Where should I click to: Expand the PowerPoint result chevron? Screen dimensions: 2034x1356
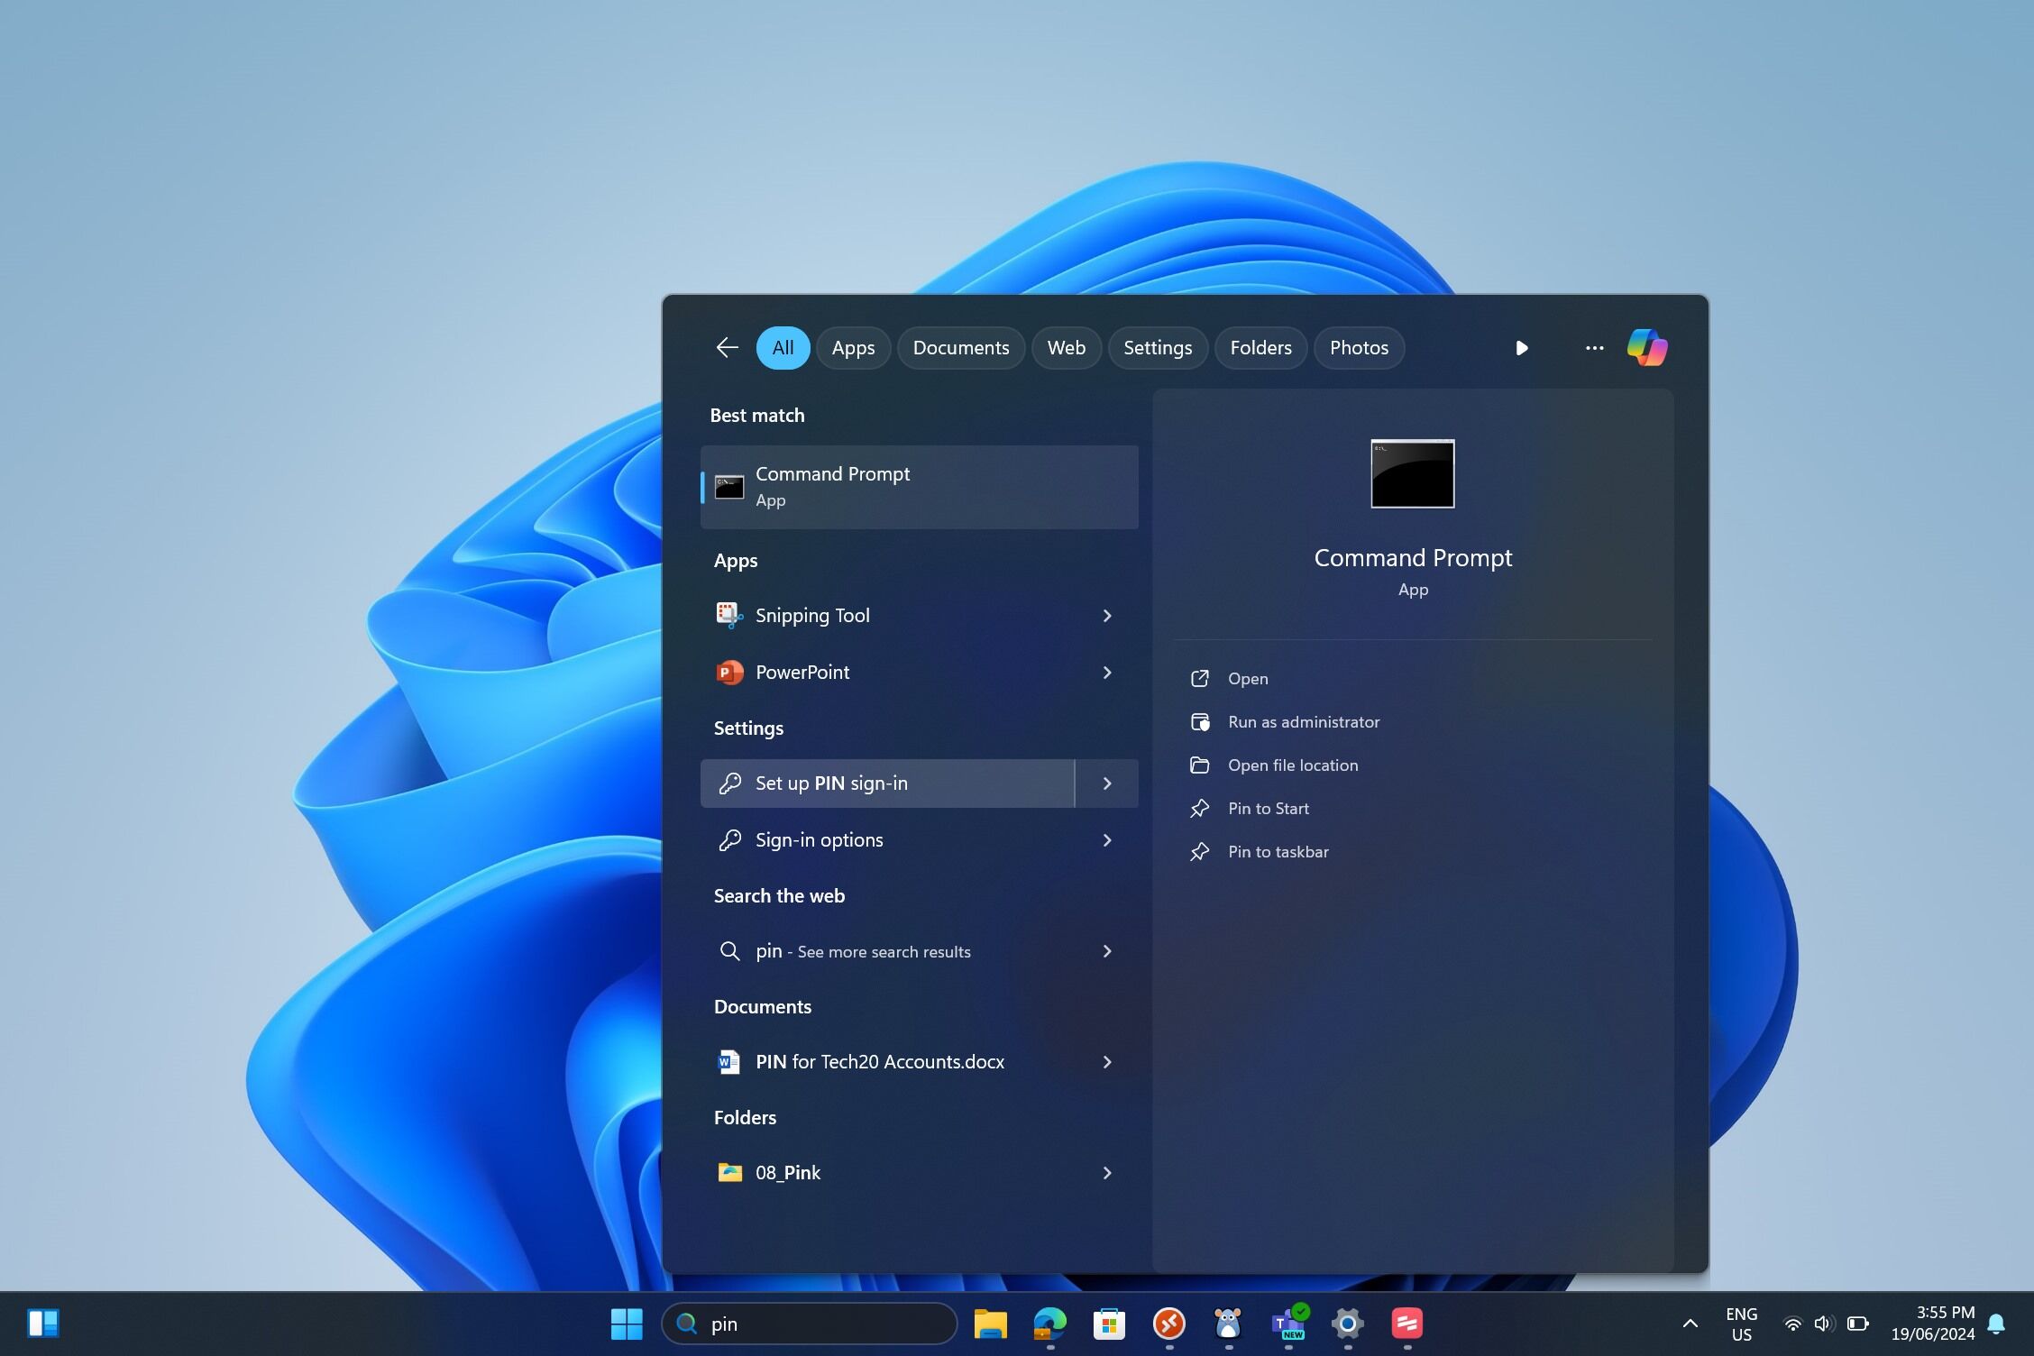1107,673
